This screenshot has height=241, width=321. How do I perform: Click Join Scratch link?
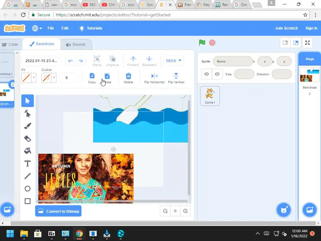287,28
